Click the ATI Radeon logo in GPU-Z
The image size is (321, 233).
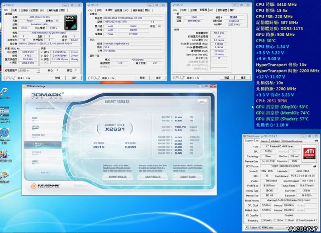point(309,153)
